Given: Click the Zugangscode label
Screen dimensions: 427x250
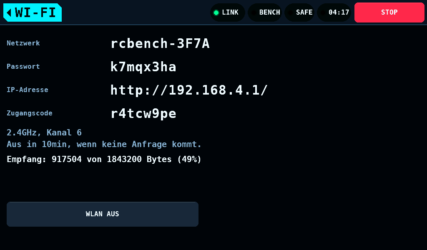Looking at the screenshot, I should pyautogui.click(x=30, y=113).
